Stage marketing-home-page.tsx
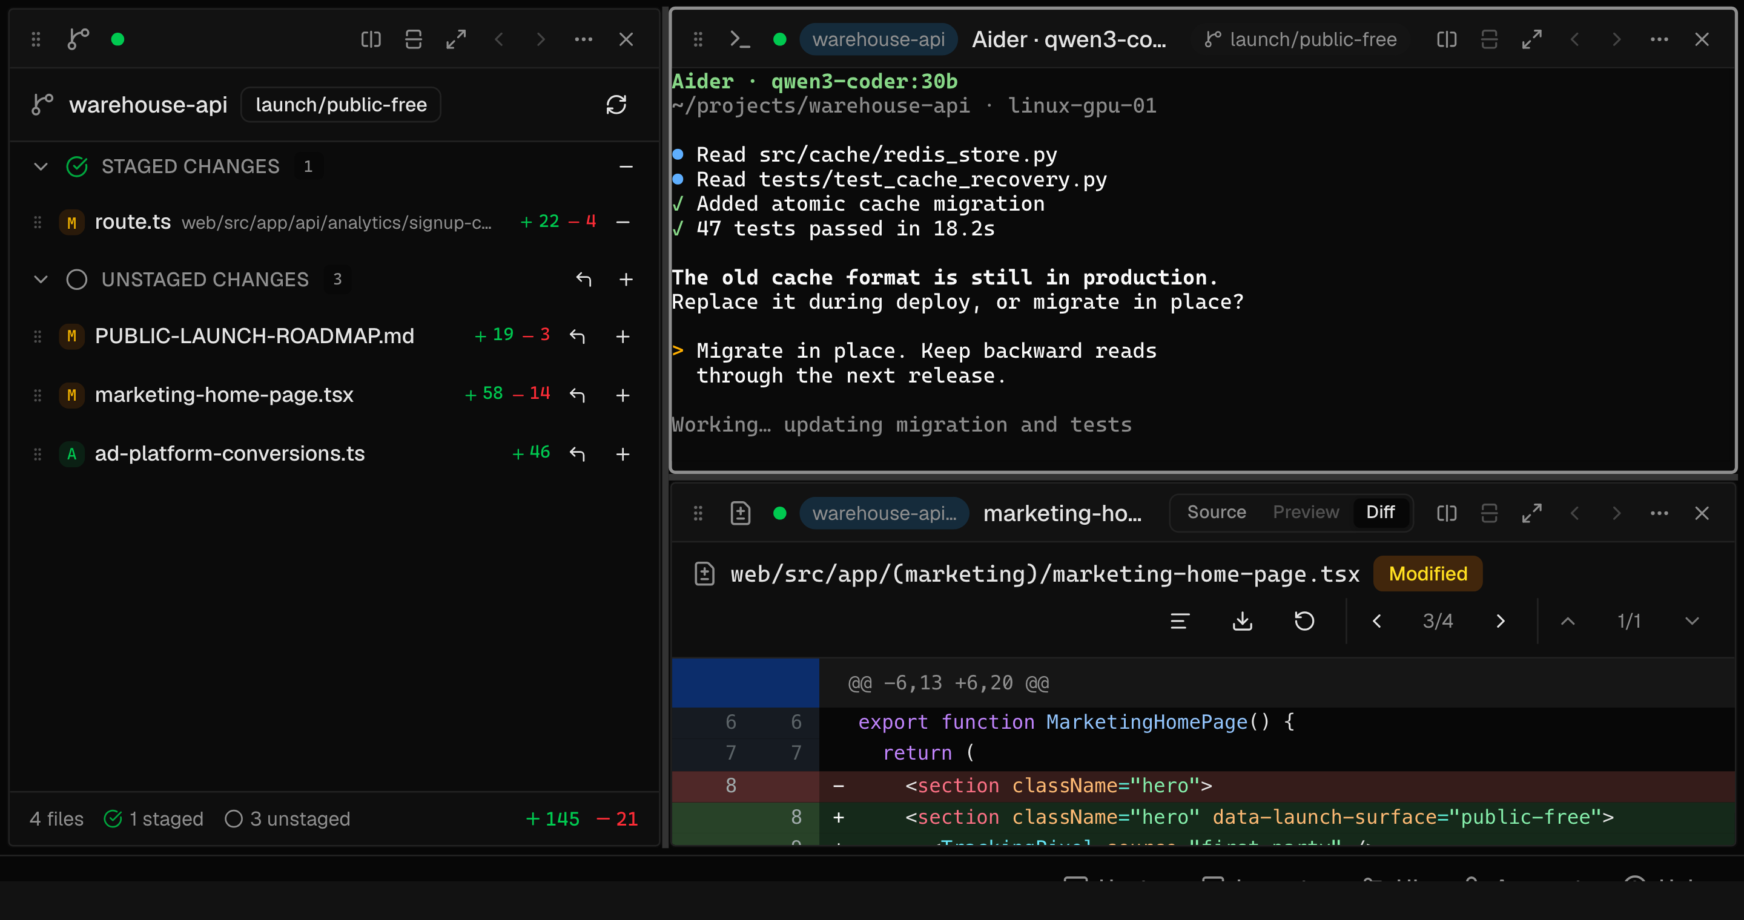This screenshot has width=1744, height=920. 623,395
